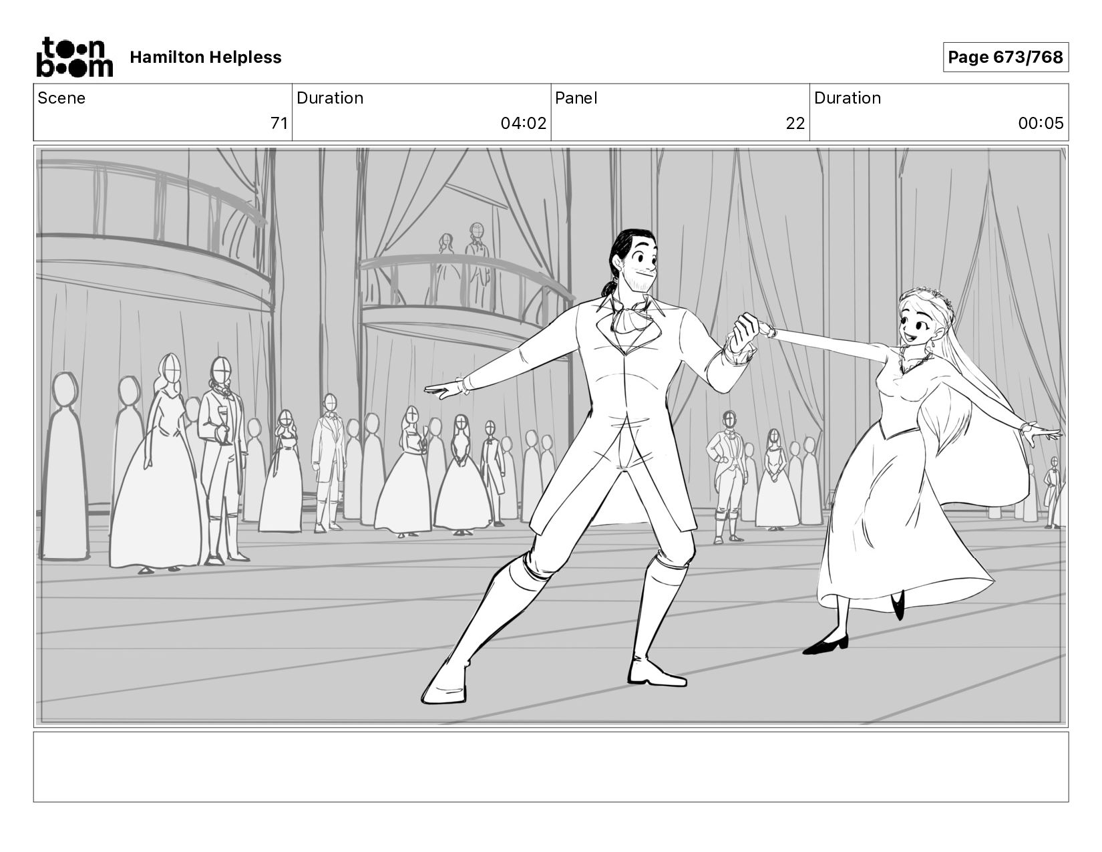Screen dimensions: 1102x852
Task: Click the Toon Boom logo
Action: [x=74, y=57]
